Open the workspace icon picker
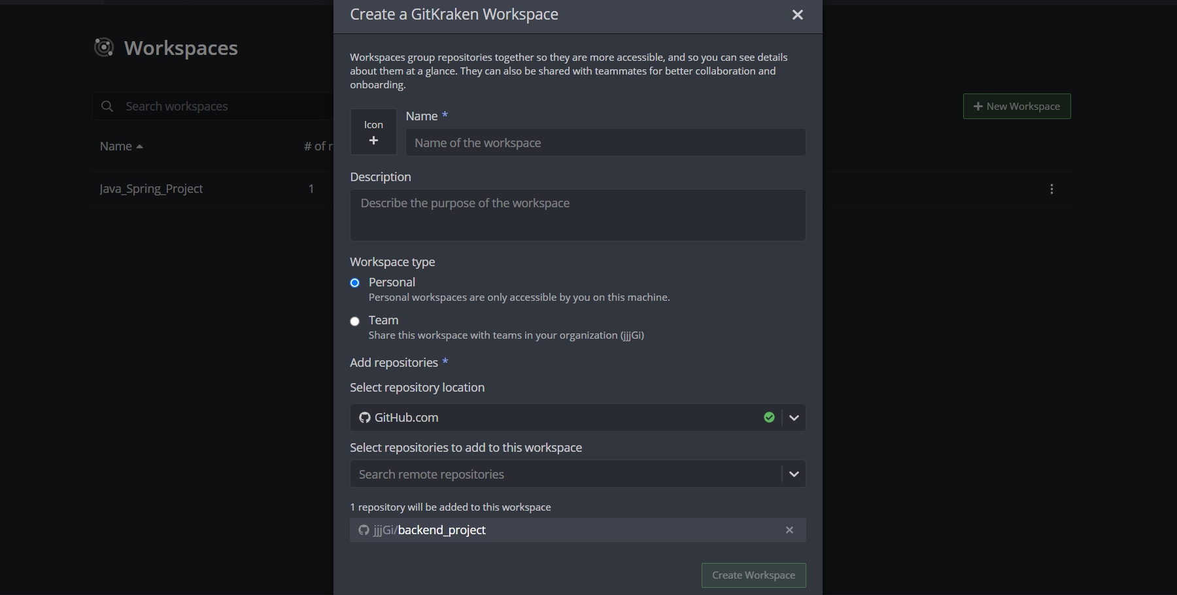1177x595 pixels. (x=373, y=132)
